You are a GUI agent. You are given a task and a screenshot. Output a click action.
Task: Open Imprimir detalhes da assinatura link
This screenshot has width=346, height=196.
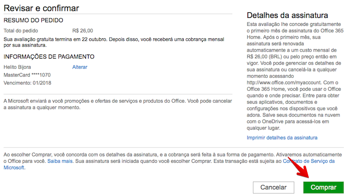282,138
